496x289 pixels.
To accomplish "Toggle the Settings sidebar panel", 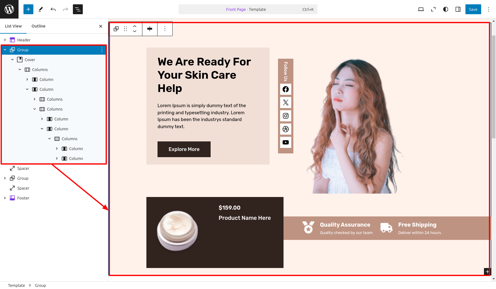I will click(458, 9).
